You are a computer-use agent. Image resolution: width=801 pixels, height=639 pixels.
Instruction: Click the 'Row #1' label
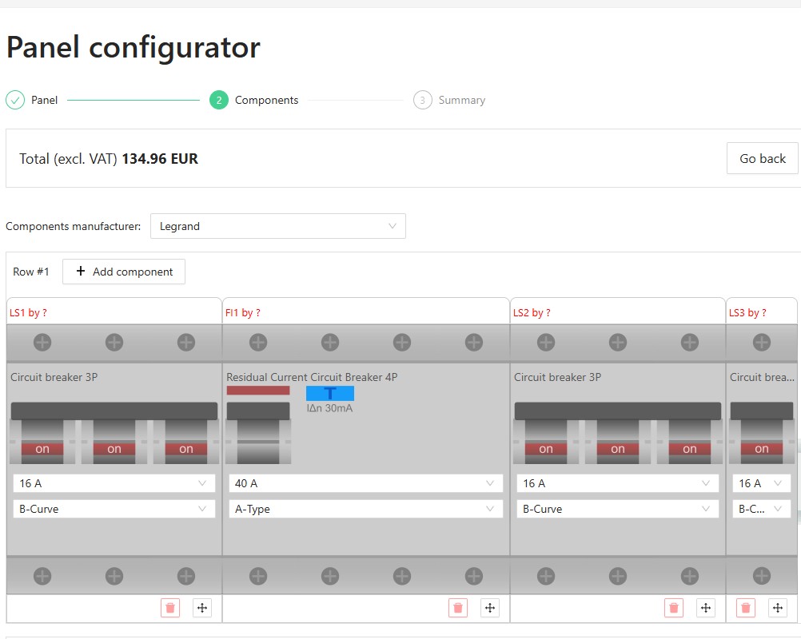click(x=31, y=272)
